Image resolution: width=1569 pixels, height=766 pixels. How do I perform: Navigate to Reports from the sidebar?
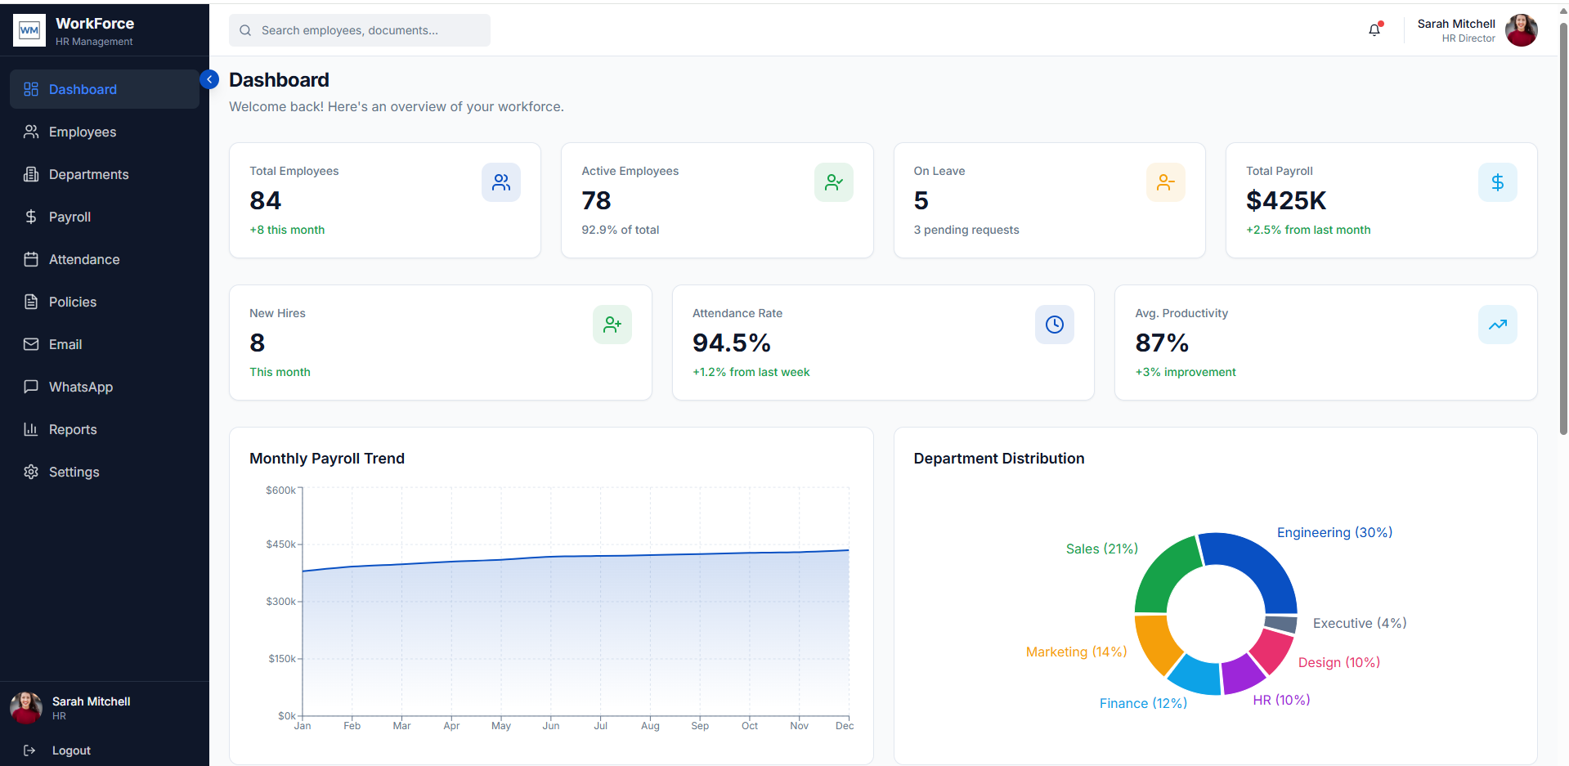point(72,429)
